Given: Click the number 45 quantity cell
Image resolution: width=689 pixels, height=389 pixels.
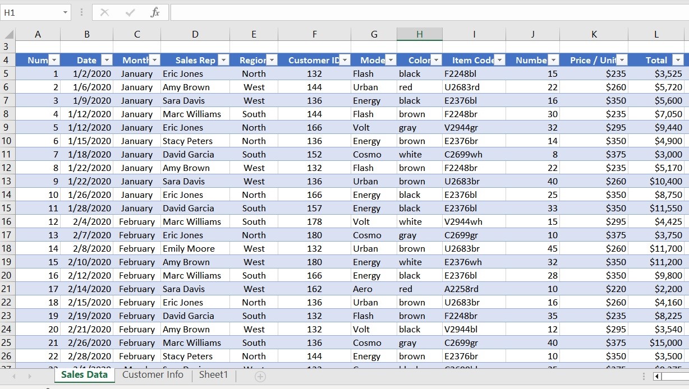Looking at the screenshot, I should coord(532,248).
